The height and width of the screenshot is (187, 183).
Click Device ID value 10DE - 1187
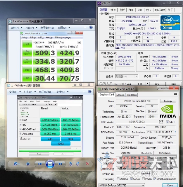123,127
